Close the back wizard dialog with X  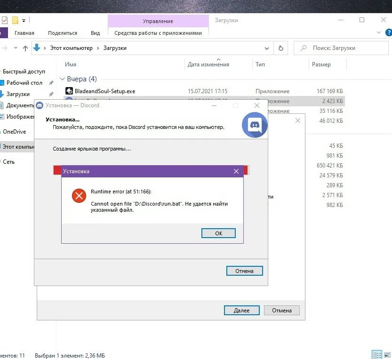[x=298, y=120]
